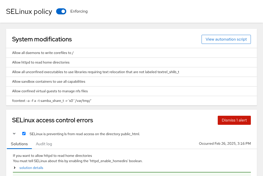Select the textrel_shlib_t unconfined executables row
Screen dimensions: 263x176
point(131,72)
